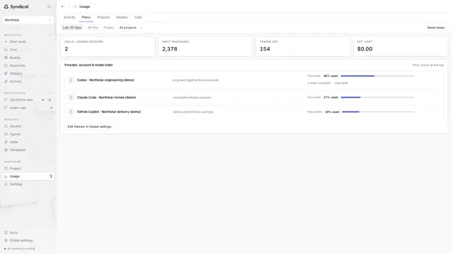Open Global settings gear icon

click(x=6, y=240)
